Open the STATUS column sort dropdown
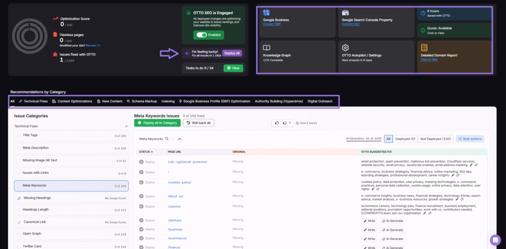This screenshot has width=506, height=249. [146, 152]
